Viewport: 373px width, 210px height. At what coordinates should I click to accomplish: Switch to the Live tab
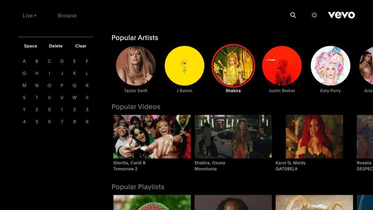coord(29,16)
